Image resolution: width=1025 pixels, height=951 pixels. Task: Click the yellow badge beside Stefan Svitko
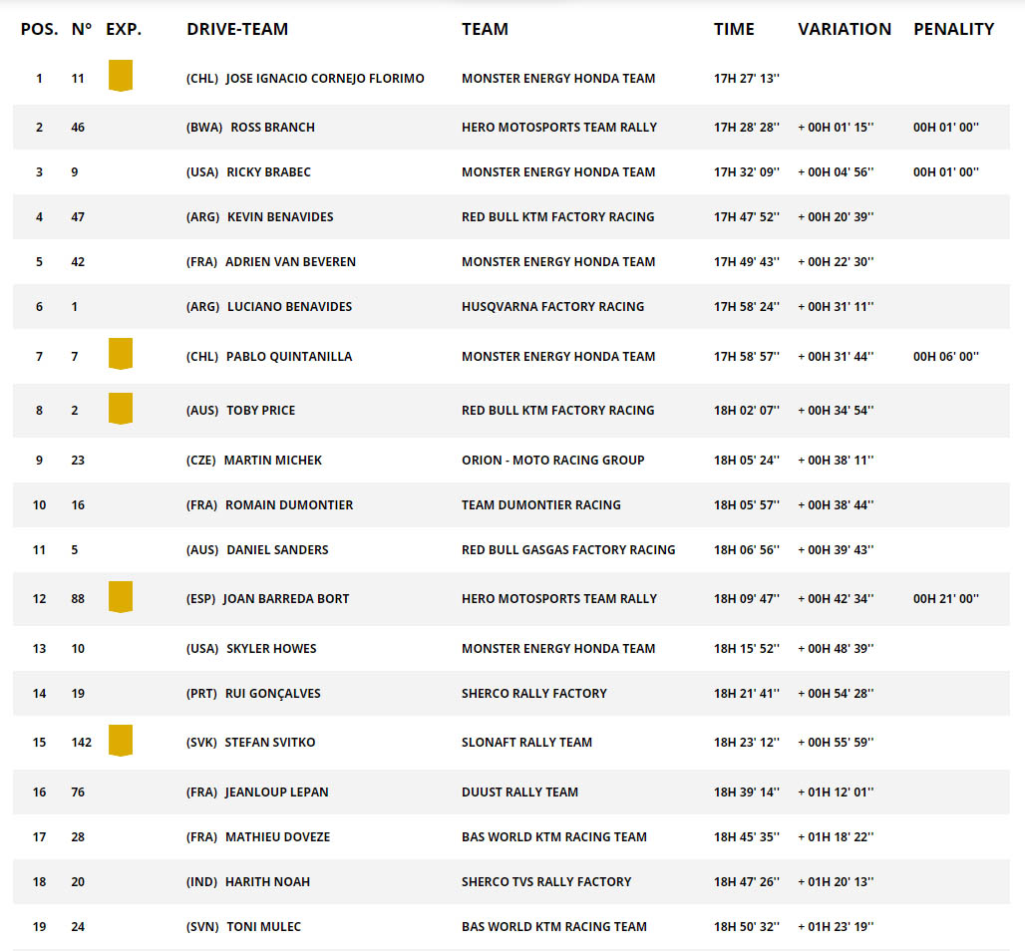(121, 741)
